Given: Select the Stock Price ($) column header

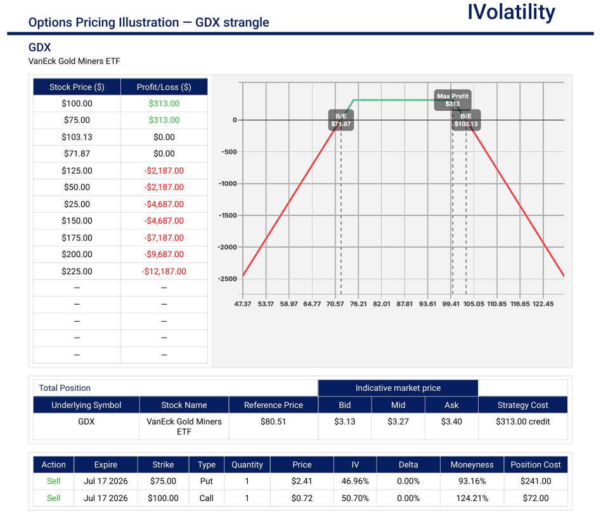Looking at the screenshot, I should coord(77,87).
